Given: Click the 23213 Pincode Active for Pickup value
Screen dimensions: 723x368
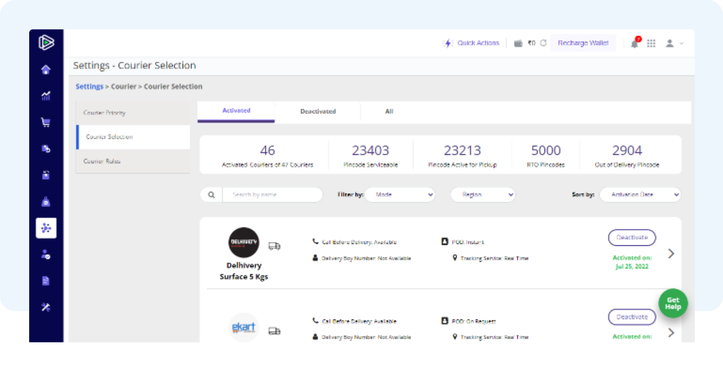Looking at the screenshot, I should coord(462,150).
